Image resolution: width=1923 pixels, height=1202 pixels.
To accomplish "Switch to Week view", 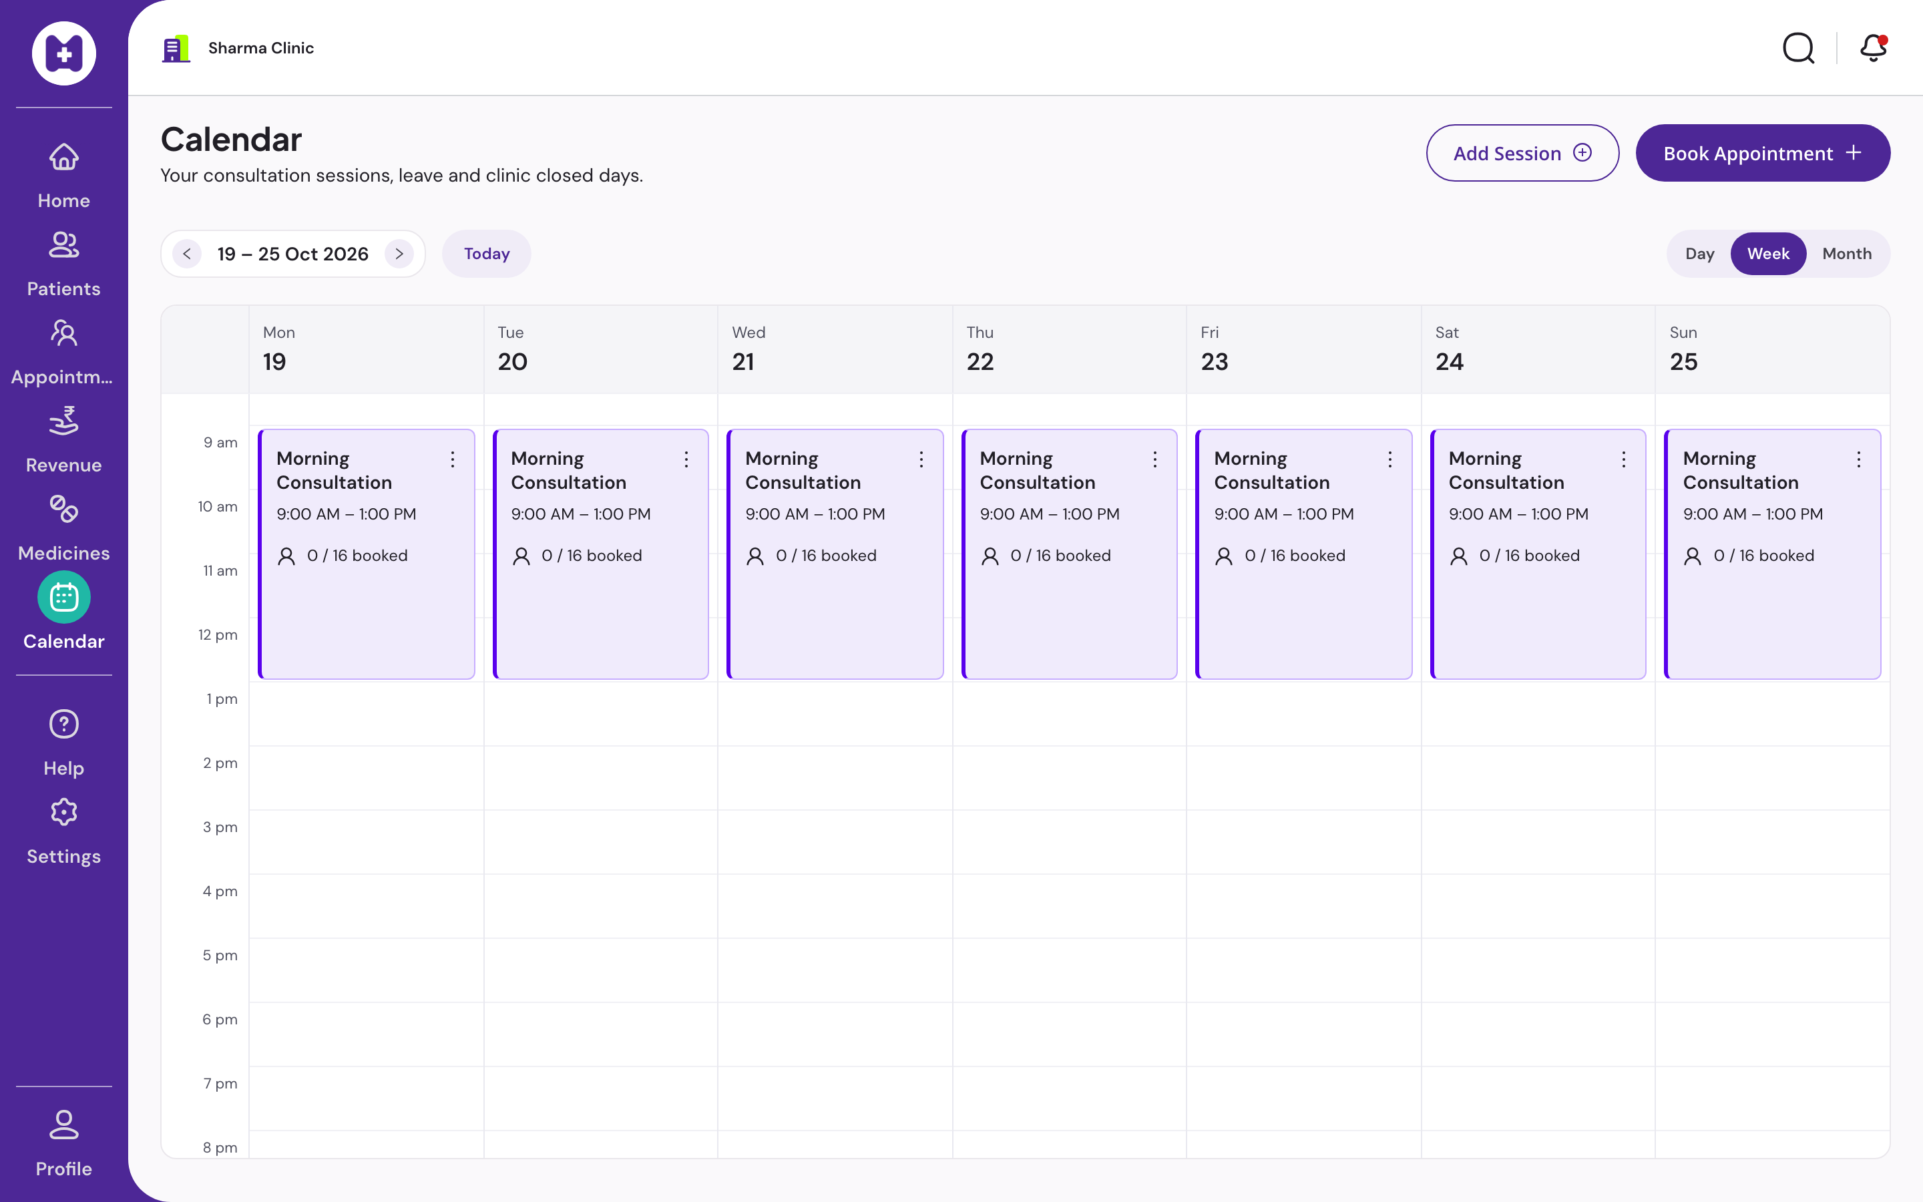I will point(1768,254).
